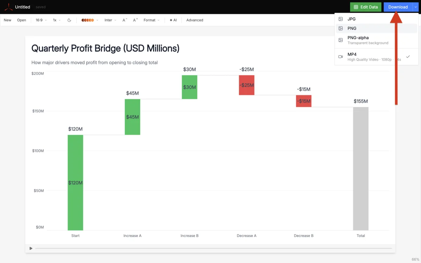421x263 pixels.
Task: Click the Increase A x-axis label
Action: pyautogui.click(x=133, y=236)
